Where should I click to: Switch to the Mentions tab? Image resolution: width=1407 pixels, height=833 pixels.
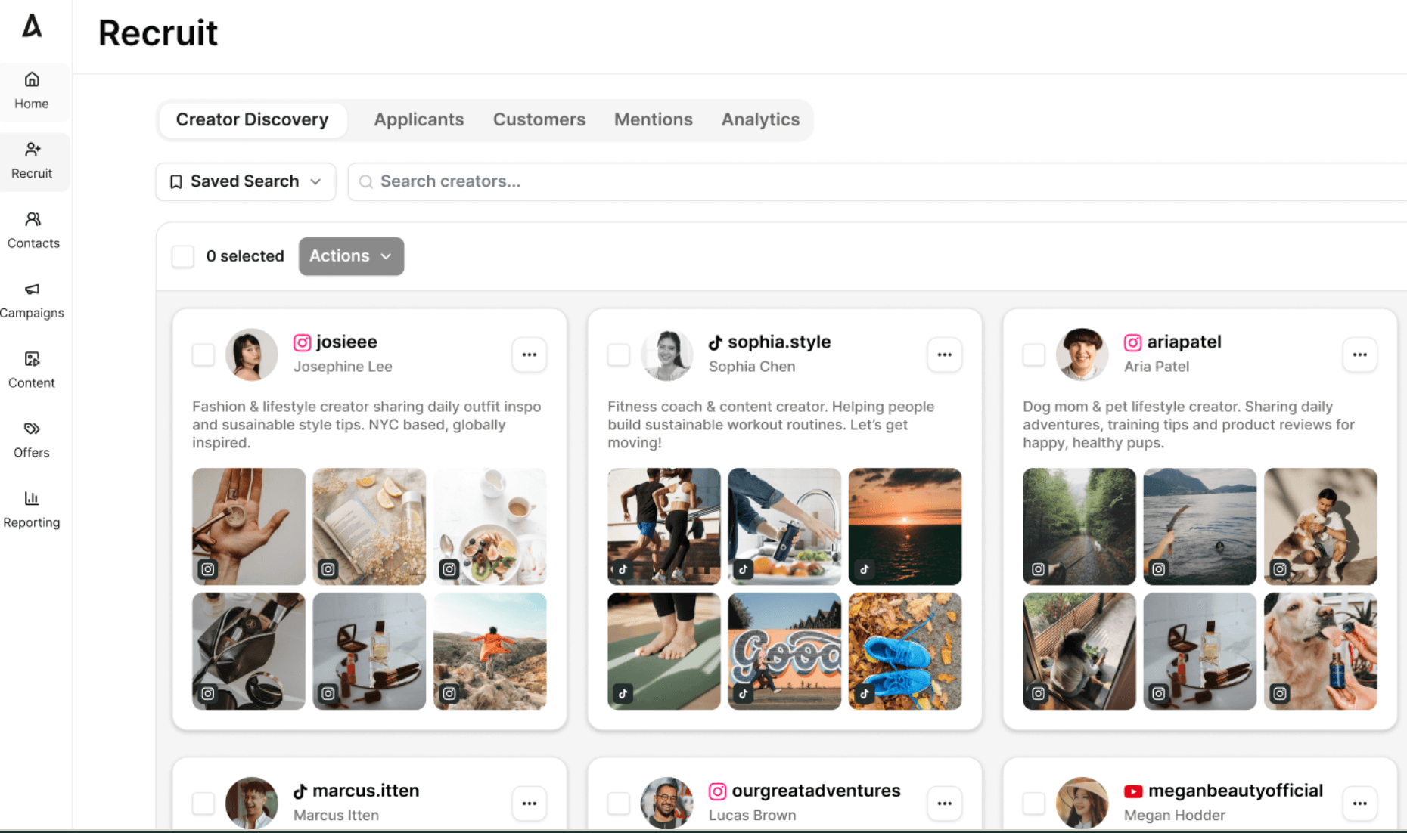pos(654,119)
